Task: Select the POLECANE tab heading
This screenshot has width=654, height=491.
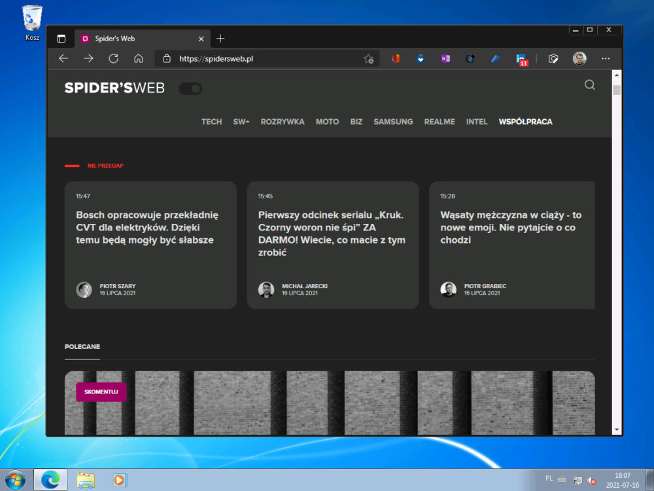Action: tap(82, 346)
